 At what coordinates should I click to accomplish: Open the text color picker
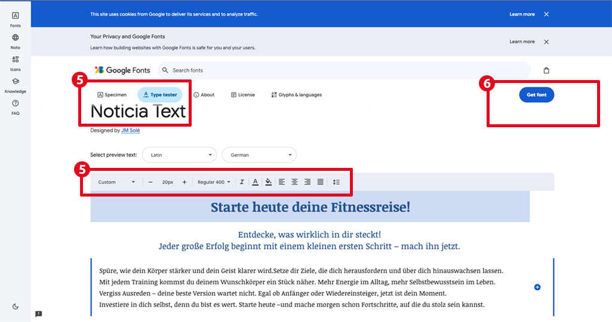point(255,182)
